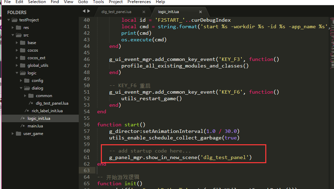The height and width of the screenshot is (189, 334).
Task: Open the Goto menu
Action: pyautogui.click(x=83, y=2)
